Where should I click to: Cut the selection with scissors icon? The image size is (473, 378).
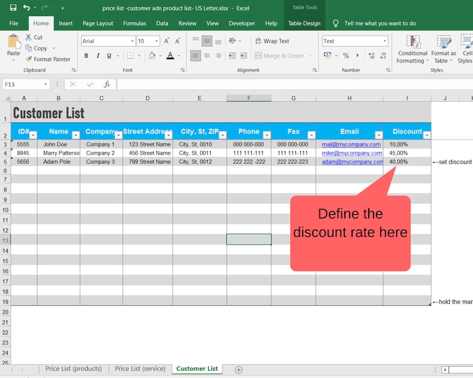pyautogui.click(x=29, y=37)
